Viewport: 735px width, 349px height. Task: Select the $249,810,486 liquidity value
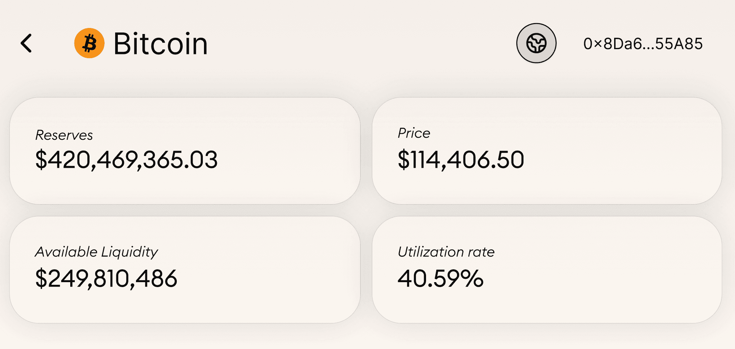tap(106, 279)
